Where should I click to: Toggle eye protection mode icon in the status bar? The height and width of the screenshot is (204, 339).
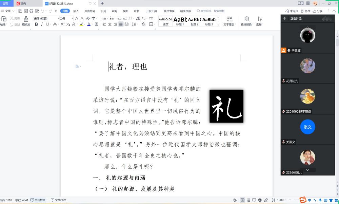[235, 200]
